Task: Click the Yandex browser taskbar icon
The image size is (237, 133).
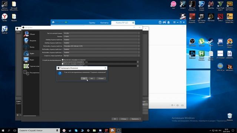Action: (64, 130)
